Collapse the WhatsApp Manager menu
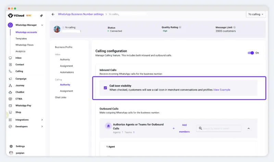 click(x=42, y=25)
